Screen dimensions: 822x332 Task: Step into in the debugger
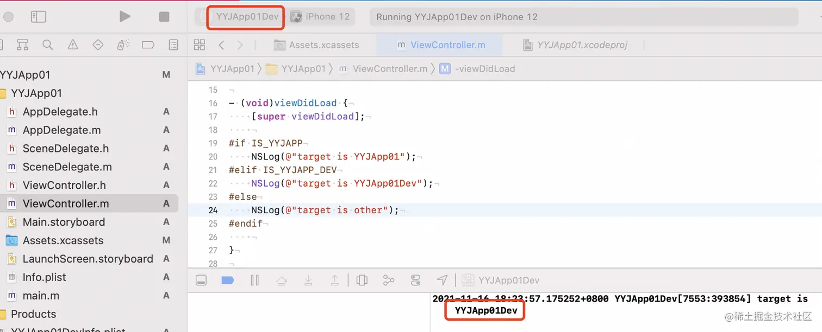pos(308,280)
